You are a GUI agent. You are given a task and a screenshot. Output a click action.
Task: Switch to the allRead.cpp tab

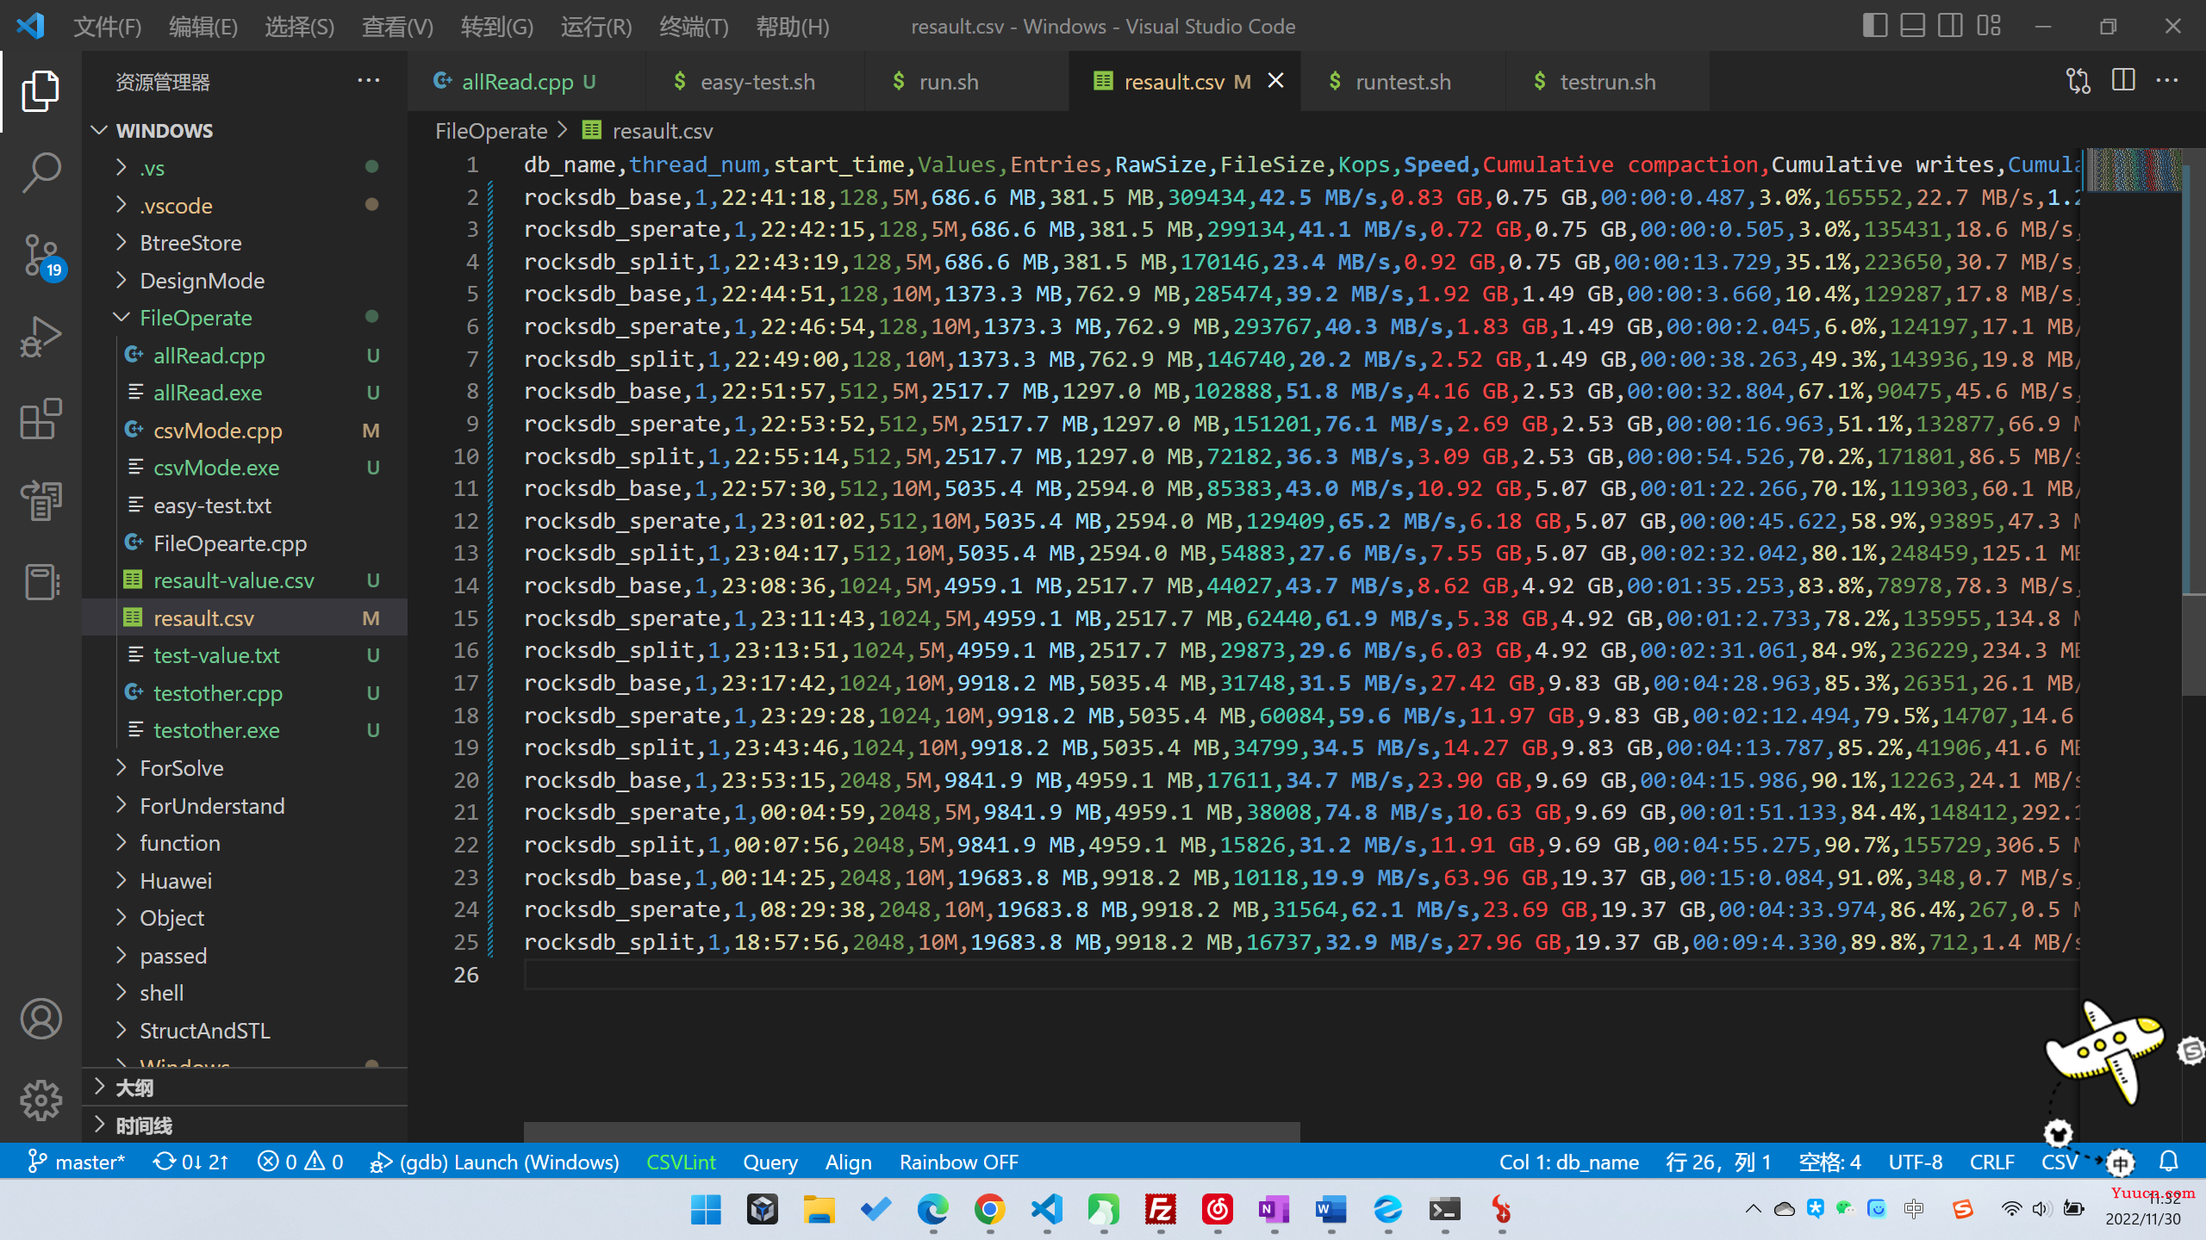point(526,81)
